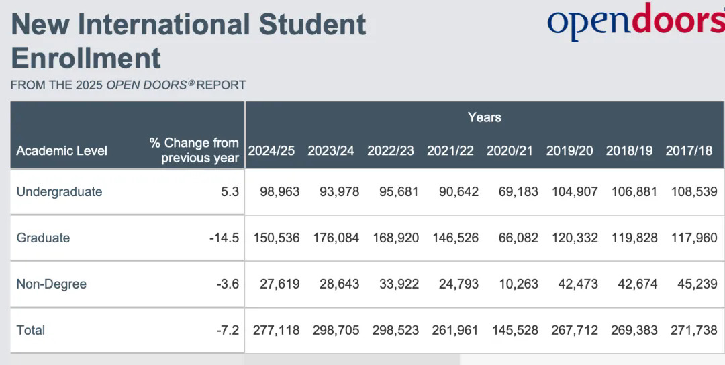Image resolution: width=725 pixels, height=365 pixels.
Task: Select the 2024/25 year column header
Action: coord(271,150)
